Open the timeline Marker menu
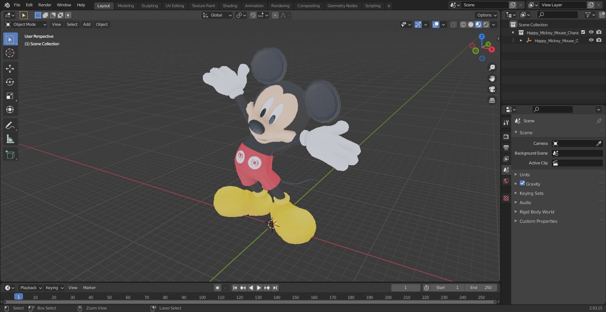 (x=89, y=288)
